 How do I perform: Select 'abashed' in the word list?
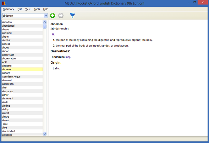22,33
